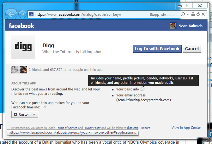The height and width of the screenshot is (144, 212).
Task: Go forward with the browser forward arrow
Action: [x=22, y=14]
